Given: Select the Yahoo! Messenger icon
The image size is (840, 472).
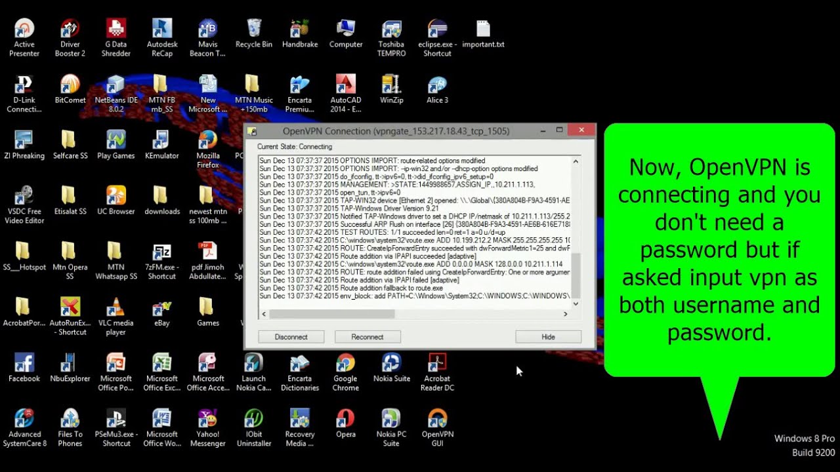Looking at the screenshot, I should click(x=208, y=428).
